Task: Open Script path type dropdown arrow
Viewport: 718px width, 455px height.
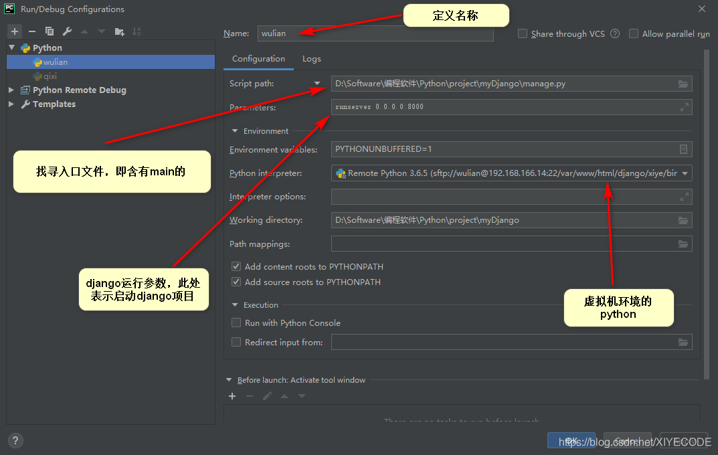Action: (x=317, y=84)
